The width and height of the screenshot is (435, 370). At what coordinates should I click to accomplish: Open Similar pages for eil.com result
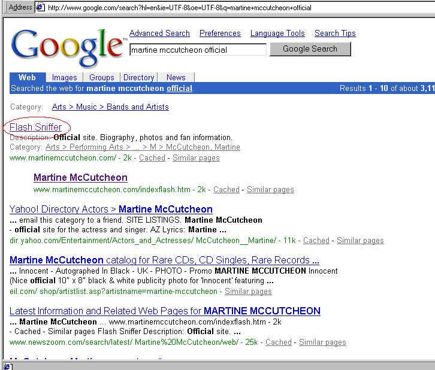[248, 292]
